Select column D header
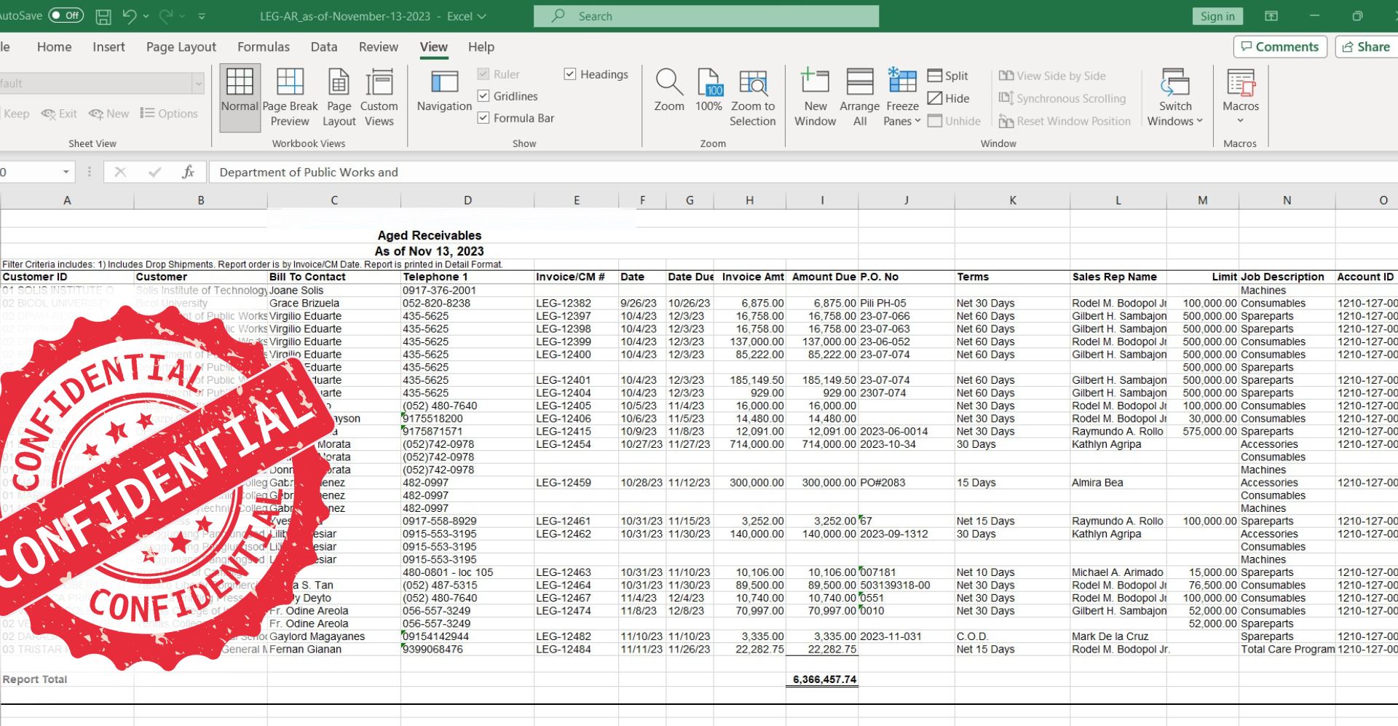Viewport: 1398px width, 726px height. (467, 200)
